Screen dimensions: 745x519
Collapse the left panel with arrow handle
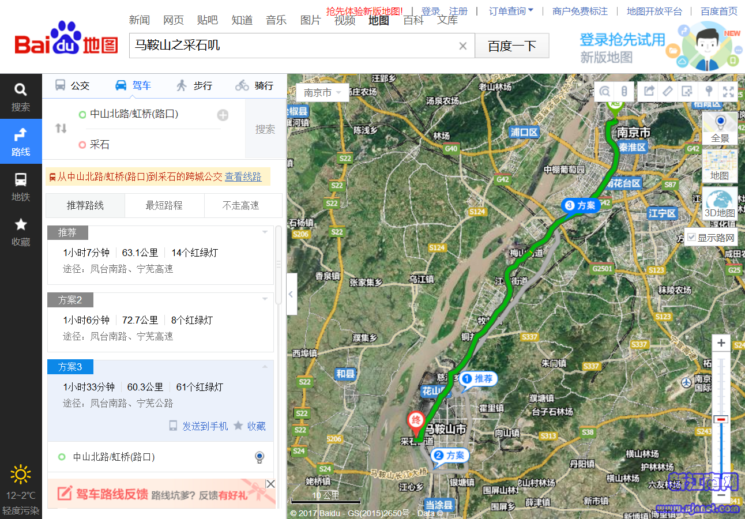(291, 294)
